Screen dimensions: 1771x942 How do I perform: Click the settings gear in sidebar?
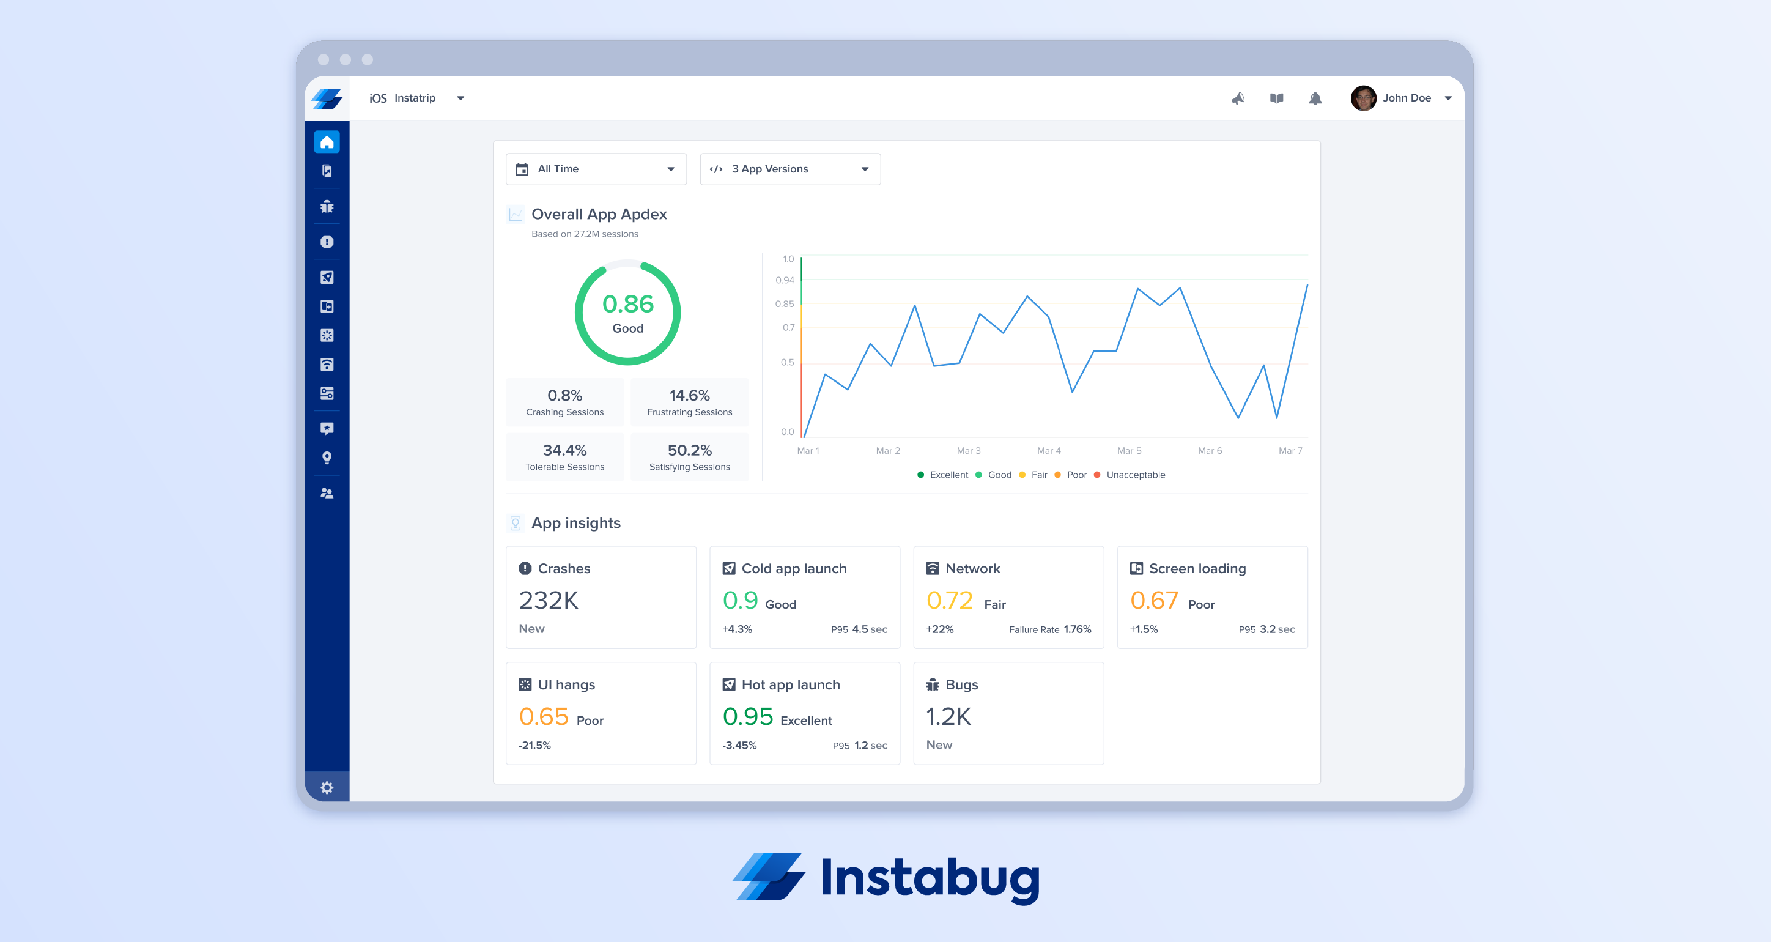pos(327,787)
